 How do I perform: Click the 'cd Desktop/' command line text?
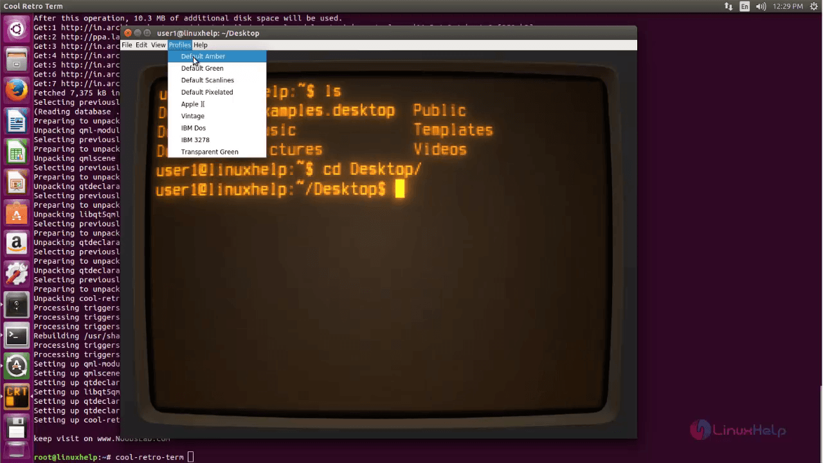point(372,169)
